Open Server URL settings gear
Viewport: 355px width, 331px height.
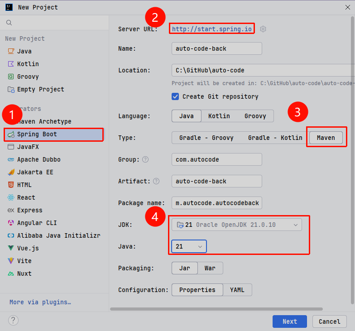click(x=263, y=29)
